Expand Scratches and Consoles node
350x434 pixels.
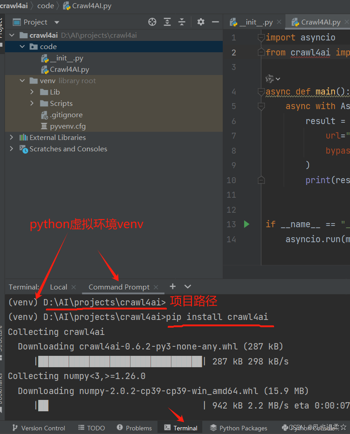coord(11,149)
